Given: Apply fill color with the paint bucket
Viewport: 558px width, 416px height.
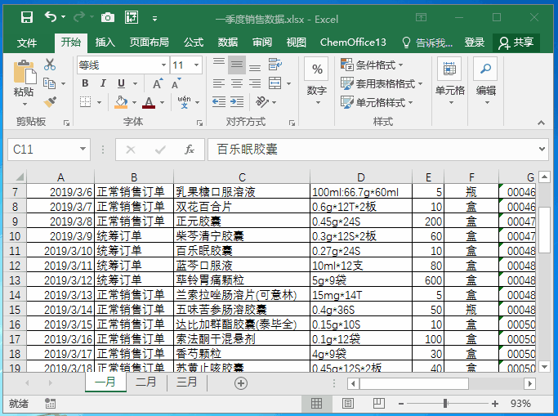Looking at the screenshot, I should click(x=121, y=102).
